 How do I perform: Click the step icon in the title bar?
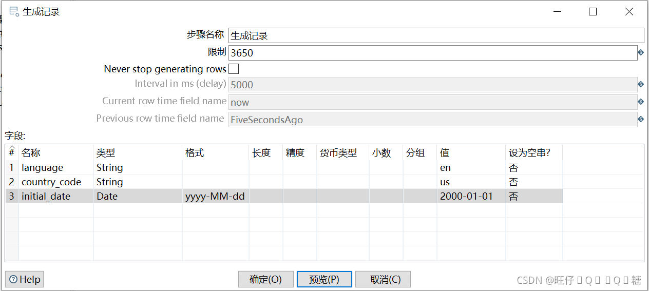pos(14,11)
